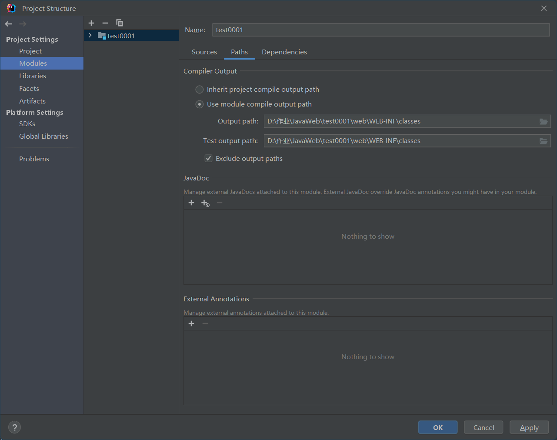Go to SDKs under Platform Settings
Image resolution: width=557 pixels, height=440 pixels.
coord(27,124)
